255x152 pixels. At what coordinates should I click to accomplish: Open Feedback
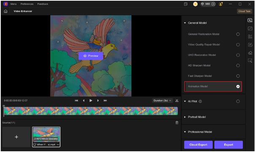pyautogui.click(x=43, y=4)
